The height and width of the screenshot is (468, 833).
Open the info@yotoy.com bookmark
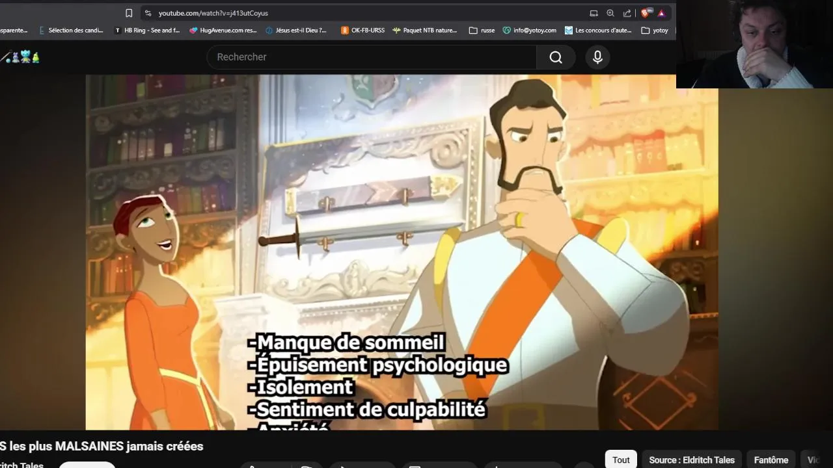coord(530,30)
